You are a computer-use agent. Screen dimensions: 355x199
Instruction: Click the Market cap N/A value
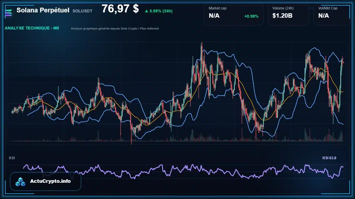pyautogui.click(x=214, y=16)
